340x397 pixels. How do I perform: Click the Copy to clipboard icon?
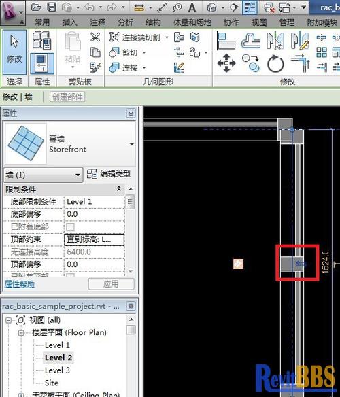(95, 52)
